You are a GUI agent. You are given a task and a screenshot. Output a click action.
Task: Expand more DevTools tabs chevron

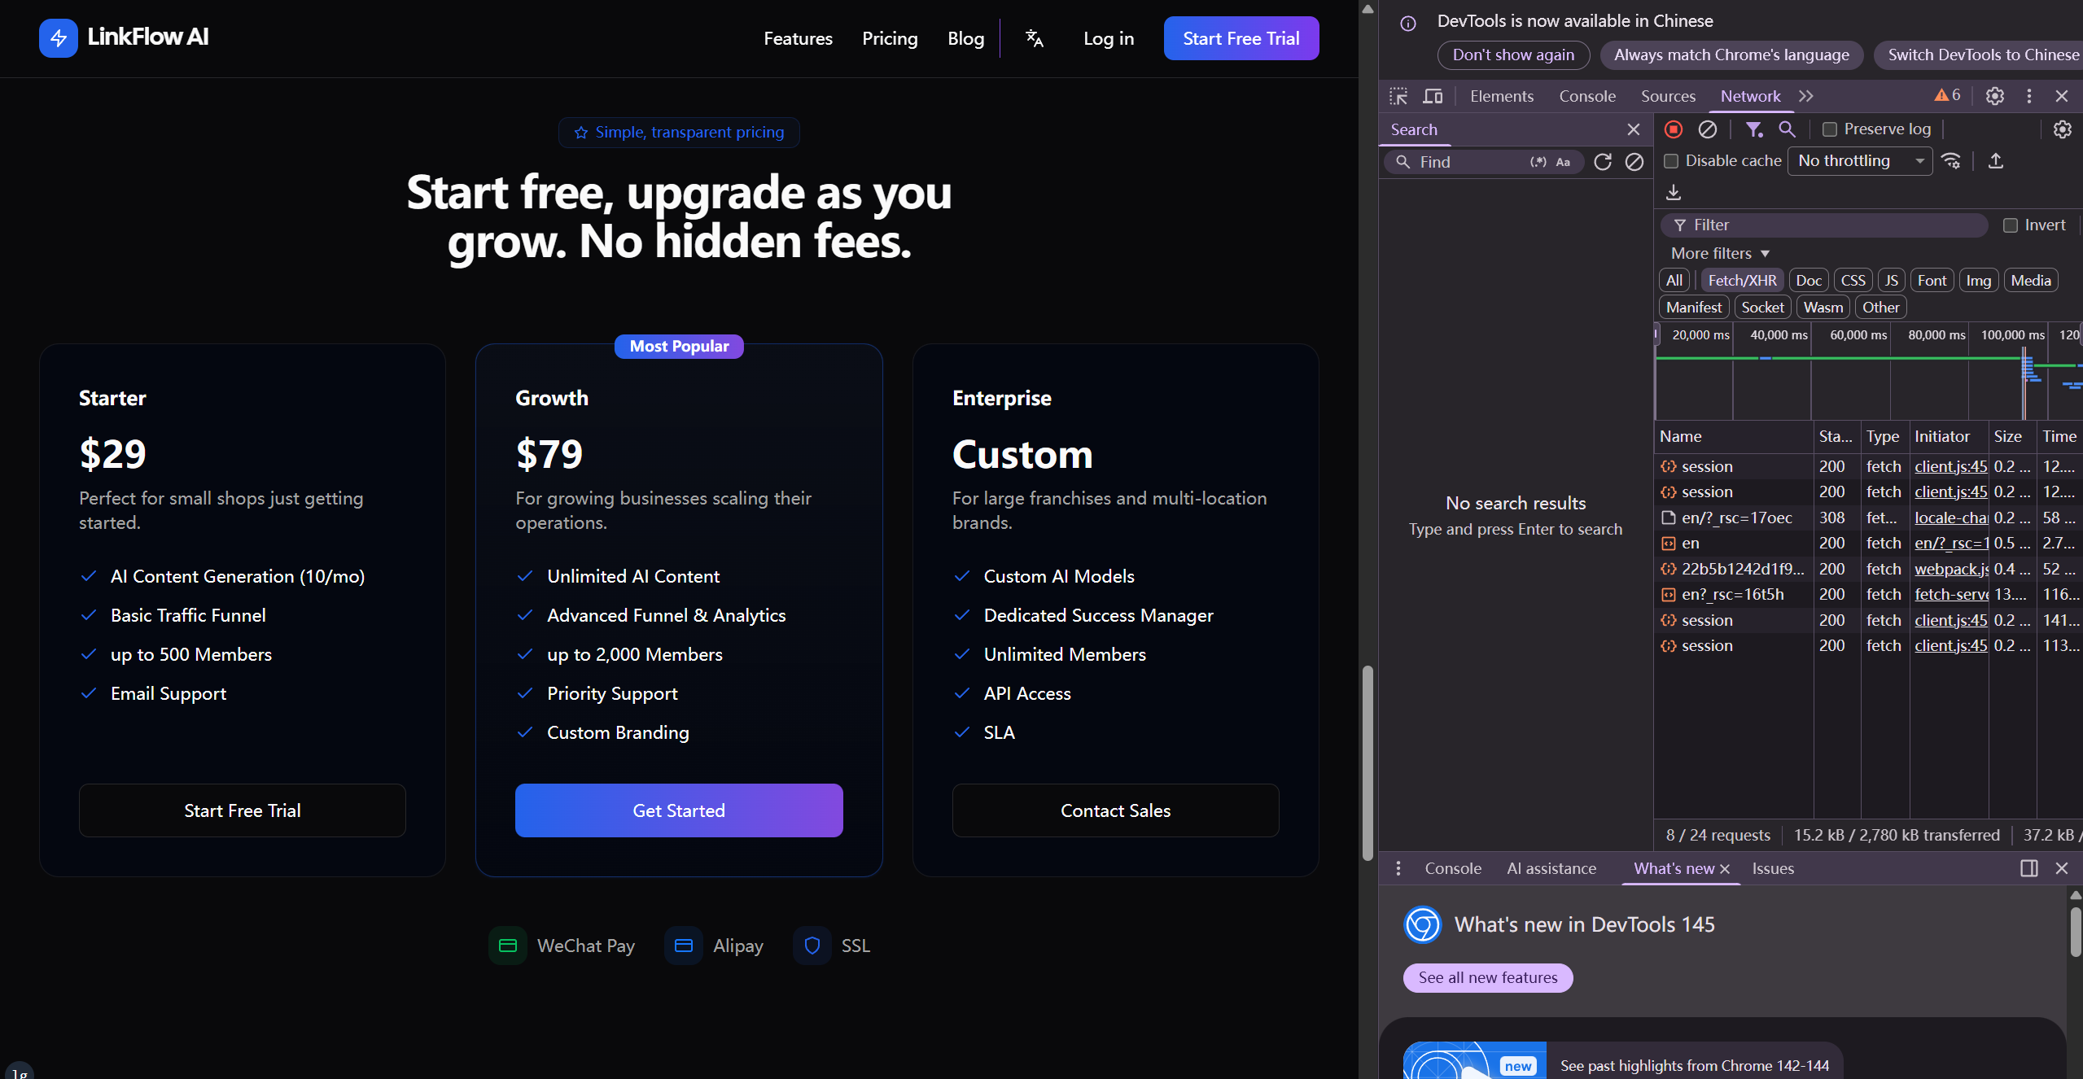(1806, 96)
